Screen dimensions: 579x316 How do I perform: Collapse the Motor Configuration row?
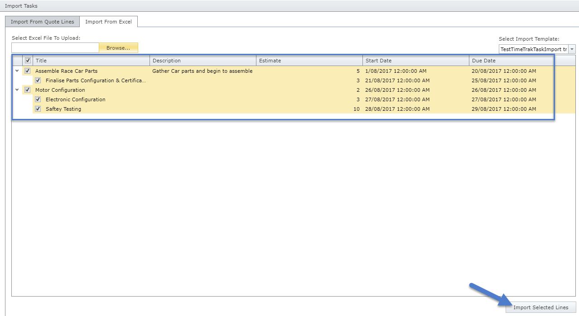coord(17,90)
